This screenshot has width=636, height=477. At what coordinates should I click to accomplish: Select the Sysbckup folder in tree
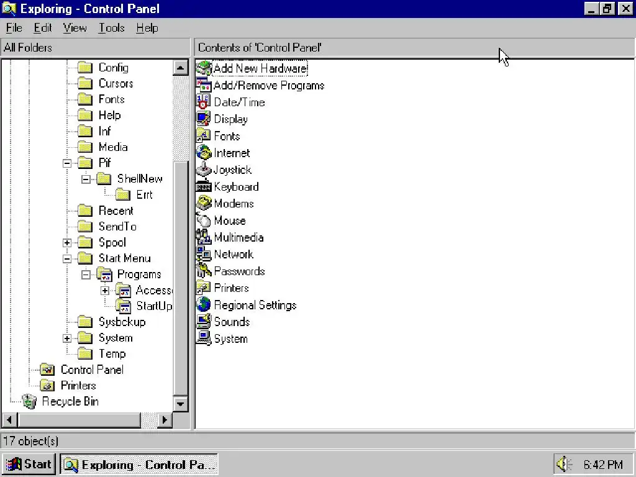click(122, 322)
